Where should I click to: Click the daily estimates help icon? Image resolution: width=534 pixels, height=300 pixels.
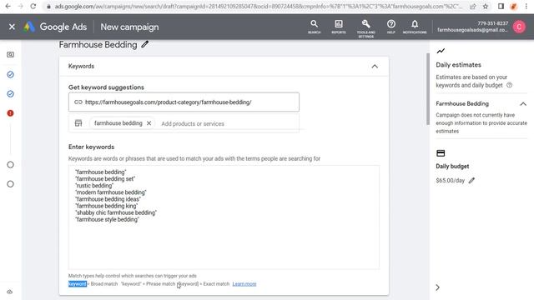509,85
